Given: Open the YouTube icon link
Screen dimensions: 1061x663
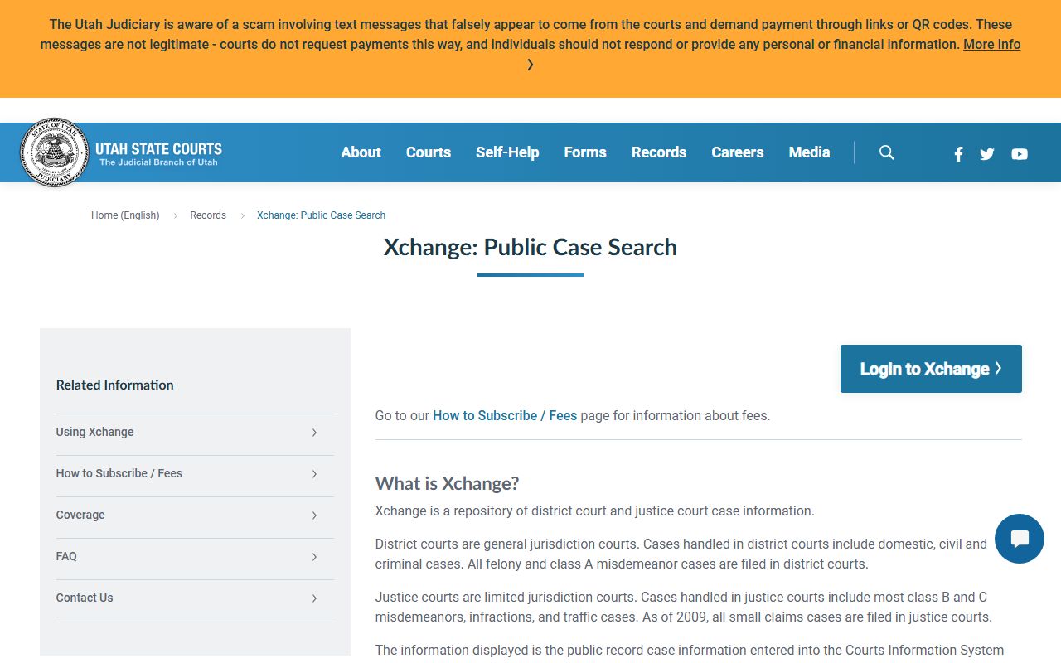Looking at the screenshot, I should coord(1020,153).
